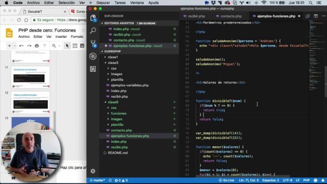Open the Depurar menu

click(103, 3)
